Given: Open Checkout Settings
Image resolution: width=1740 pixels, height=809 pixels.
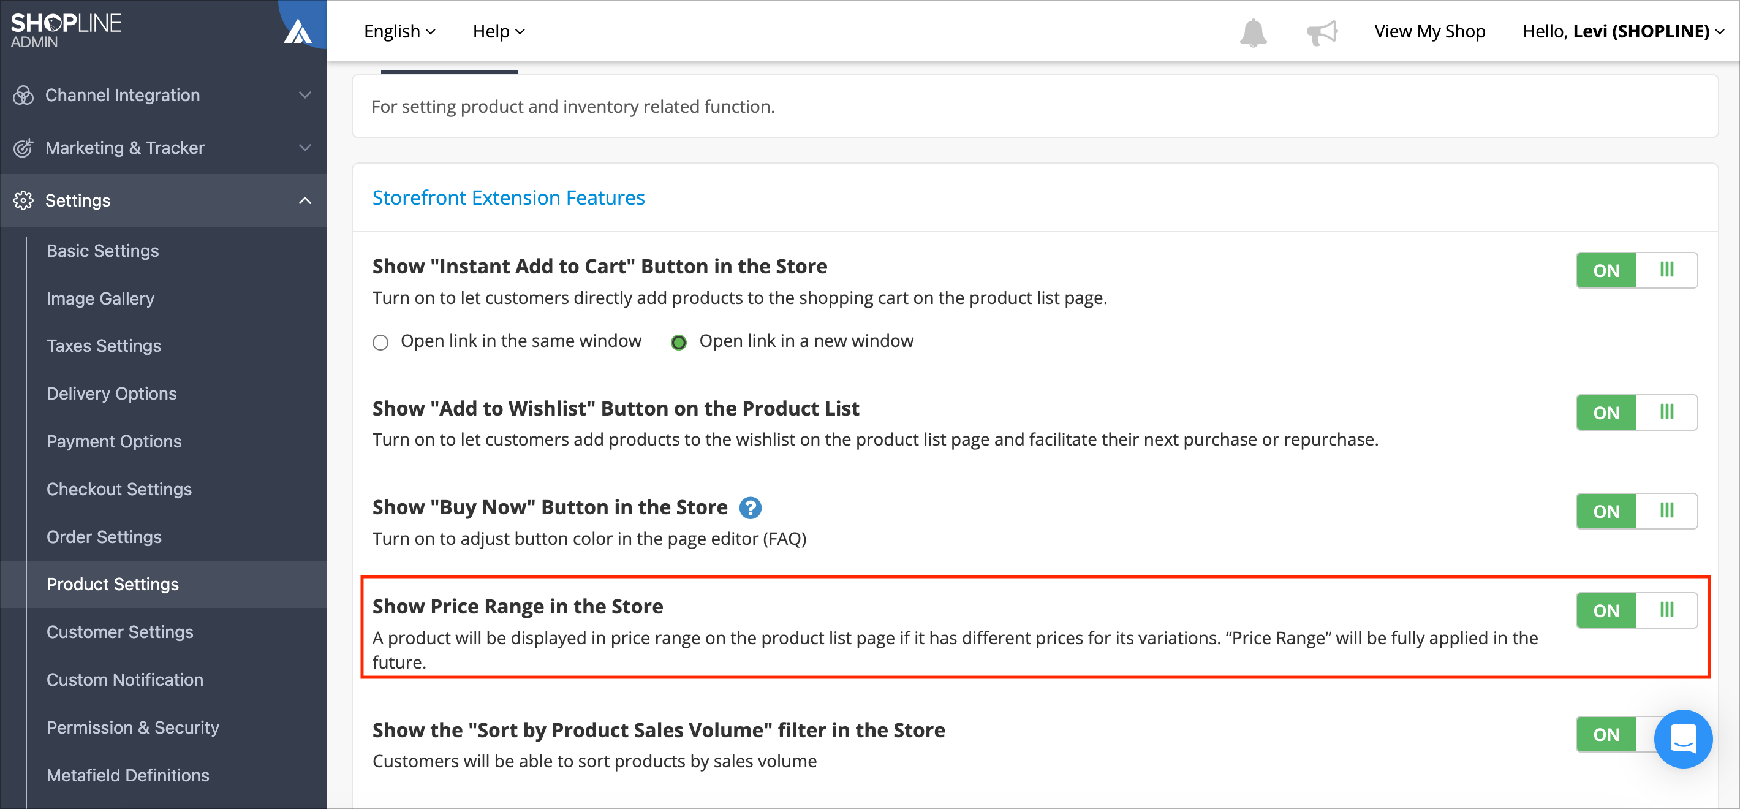Looking at the screenshot, I should click(119, 489).
